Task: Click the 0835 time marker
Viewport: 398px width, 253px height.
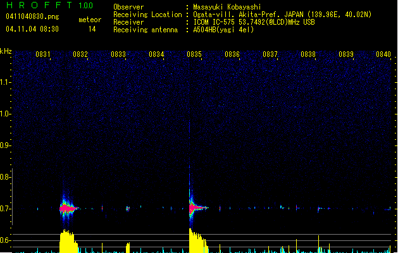Action: [194, 54]
